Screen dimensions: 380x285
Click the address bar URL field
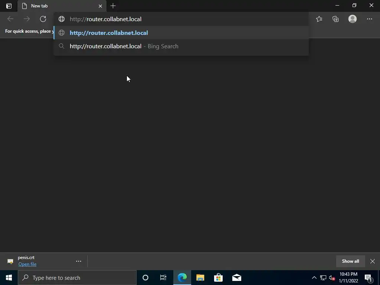[181, 19]
